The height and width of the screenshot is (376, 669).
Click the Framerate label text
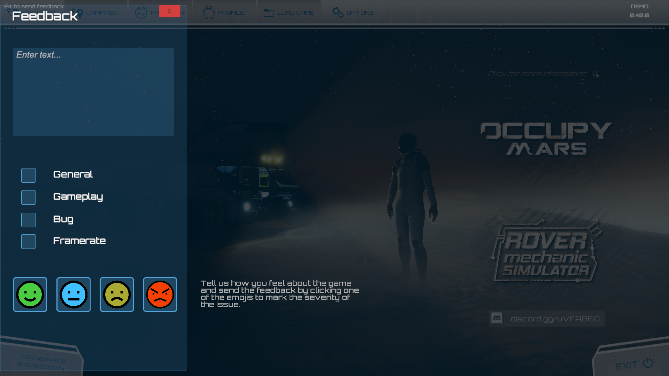79,241
